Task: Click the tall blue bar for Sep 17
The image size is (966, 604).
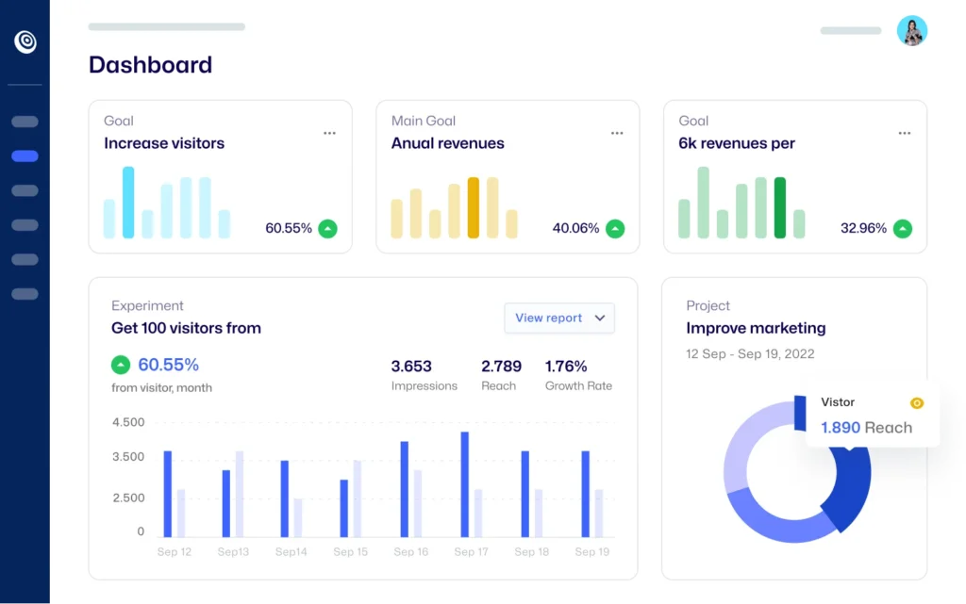Action: click(464, 483)
